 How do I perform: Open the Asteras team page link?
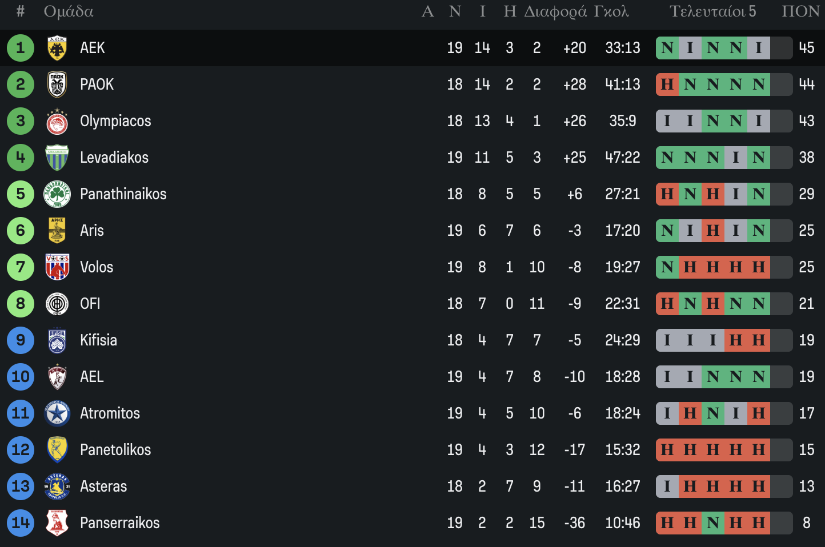tap(103, 486)
